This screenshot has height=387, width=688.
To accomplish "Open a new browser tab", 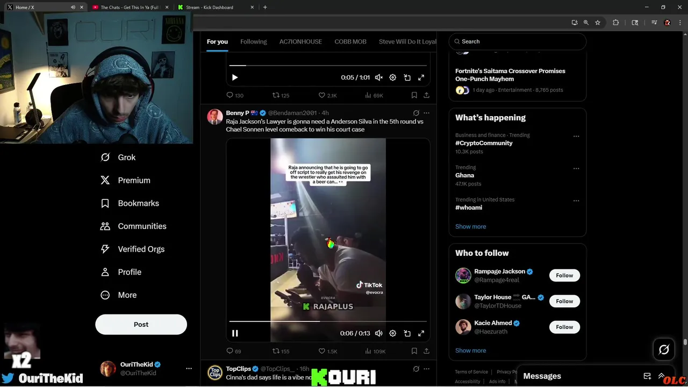I will pyautogui.click(x=265, y=8).
